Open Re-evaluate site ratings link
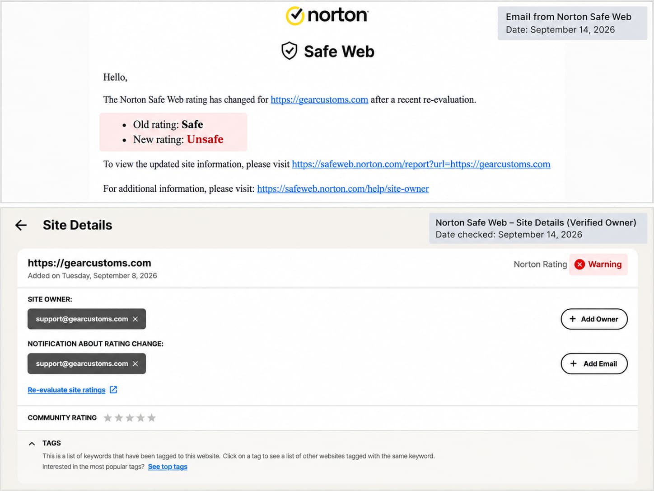 (66, 390)
